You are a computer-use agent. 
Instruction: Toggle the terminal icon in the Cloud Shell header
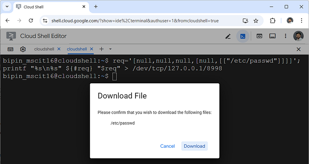click(x=243, y=36)
